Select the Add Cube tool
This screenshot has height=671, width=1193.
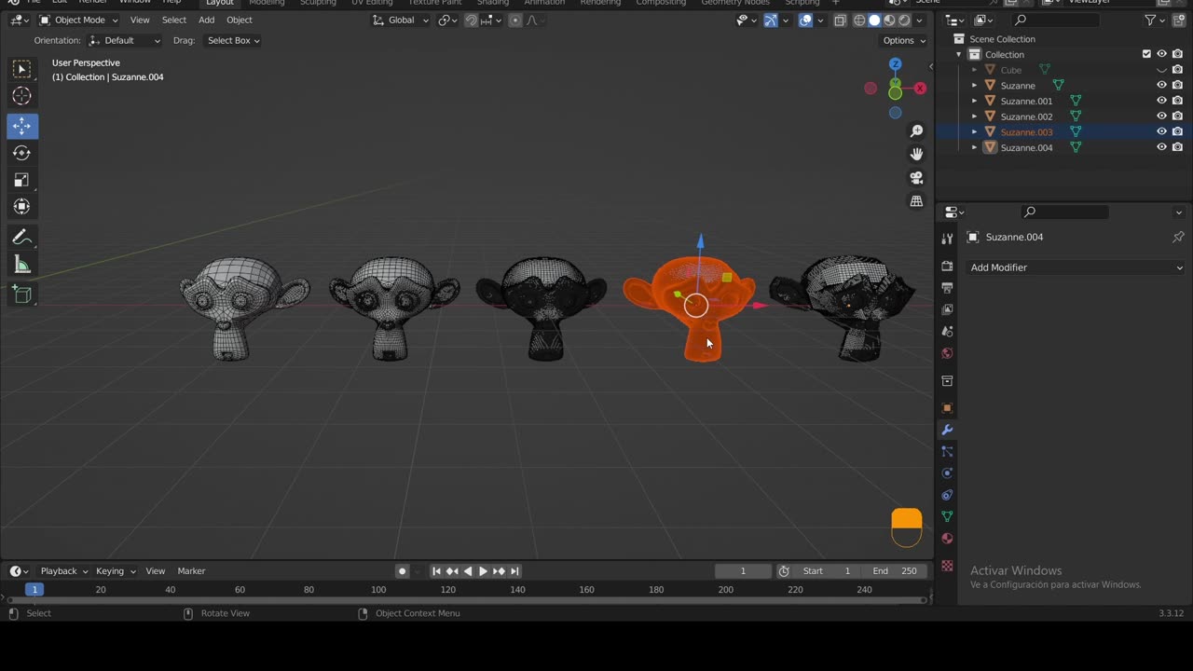[21, 295]
